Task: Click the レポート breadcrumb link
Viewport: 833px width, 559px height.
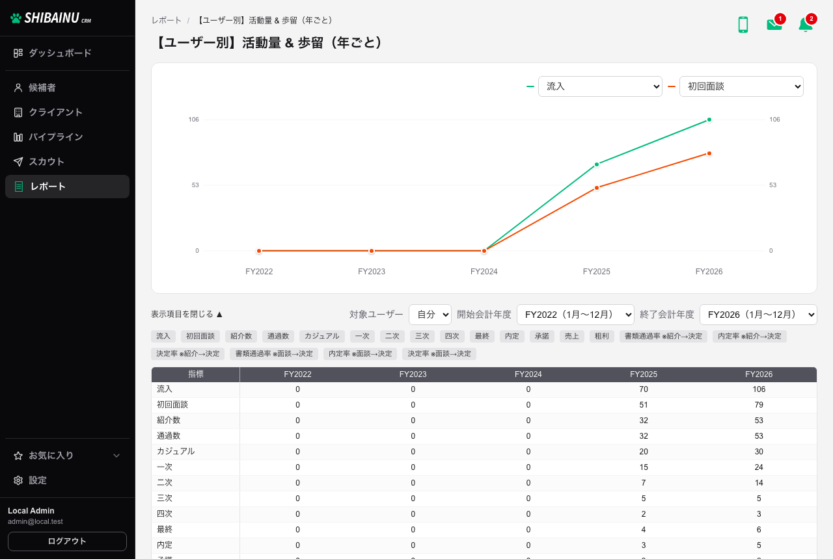Action: click(167, 20)
